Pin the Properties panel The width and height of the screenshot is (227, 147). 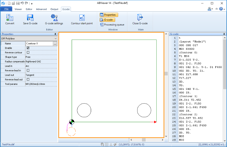[x=55, y=34]
